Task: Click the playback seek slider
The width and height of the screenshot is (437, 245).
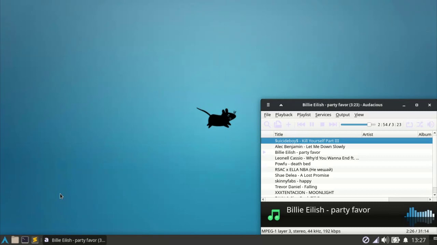Action: (x=358, y=125)
